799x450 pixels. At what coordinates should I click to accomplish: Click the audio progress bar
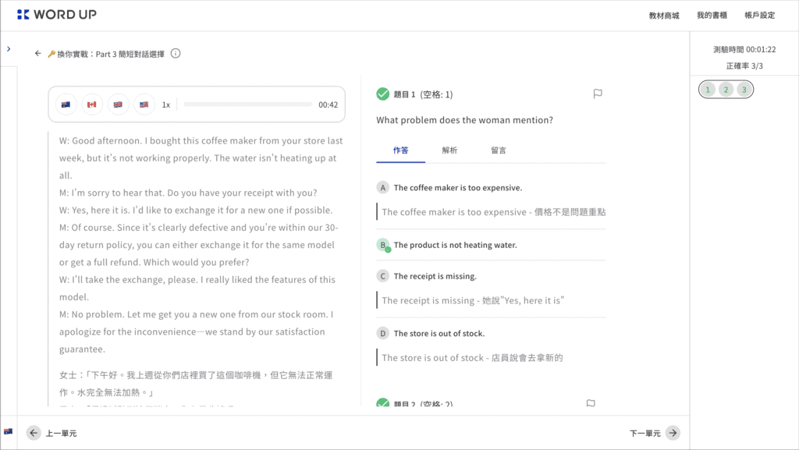247,105
